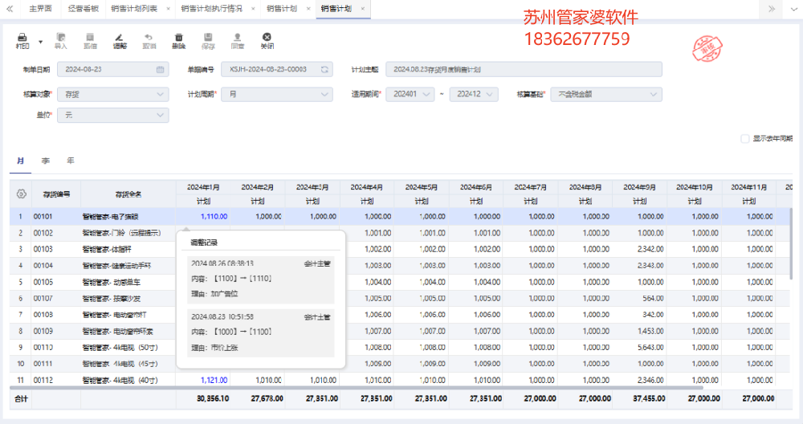Refresh the 单据编号 document number
The height and width of the screenshot is (424, 803).
pyautogui.click(x=324, y=70)
